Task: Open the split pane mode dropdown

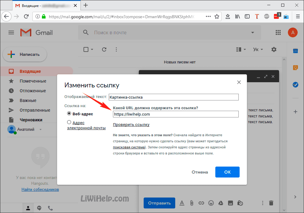Action: pos(241,49)
